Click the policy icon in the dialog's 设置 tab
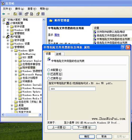This screenshot has height=140, width=132. [x=49, y=59]
